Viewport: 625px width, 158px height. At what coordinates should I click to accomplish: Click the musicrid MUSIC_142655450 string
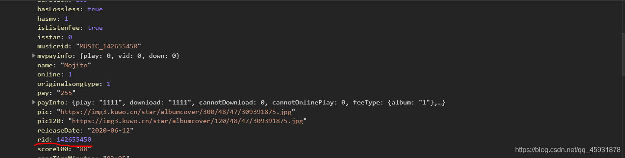tap(109, 46)
